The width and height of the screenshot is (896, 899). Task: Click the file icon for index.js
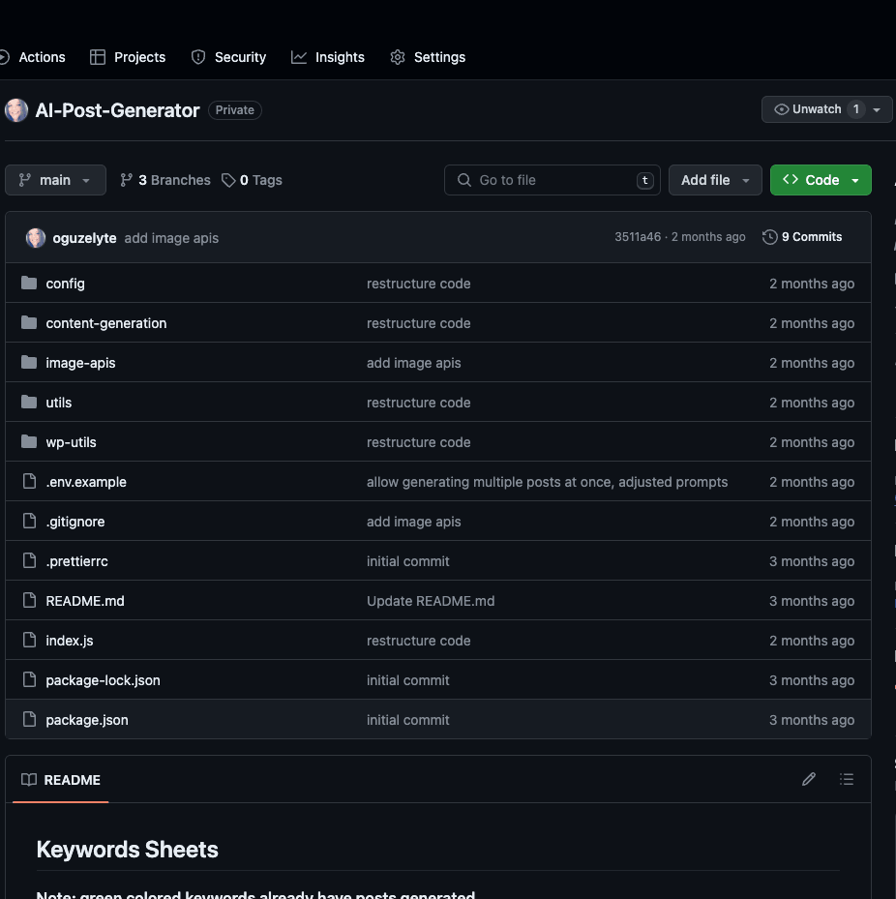coord(29,640)
